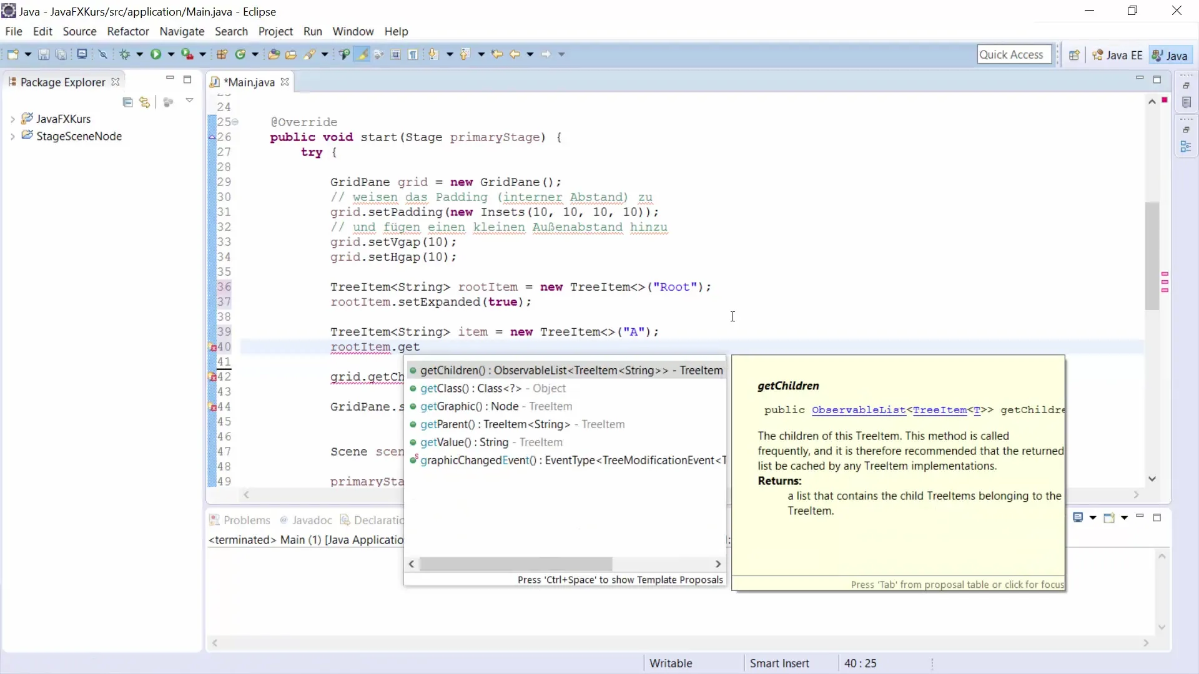
Task: Open dropdown next to New icon
Action: pos(27,54)
